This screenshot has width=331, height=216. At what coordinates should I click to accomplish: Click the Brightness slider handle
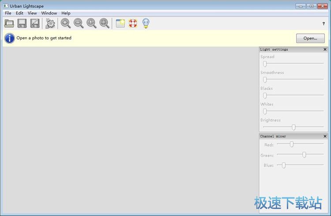coord(293,127)
